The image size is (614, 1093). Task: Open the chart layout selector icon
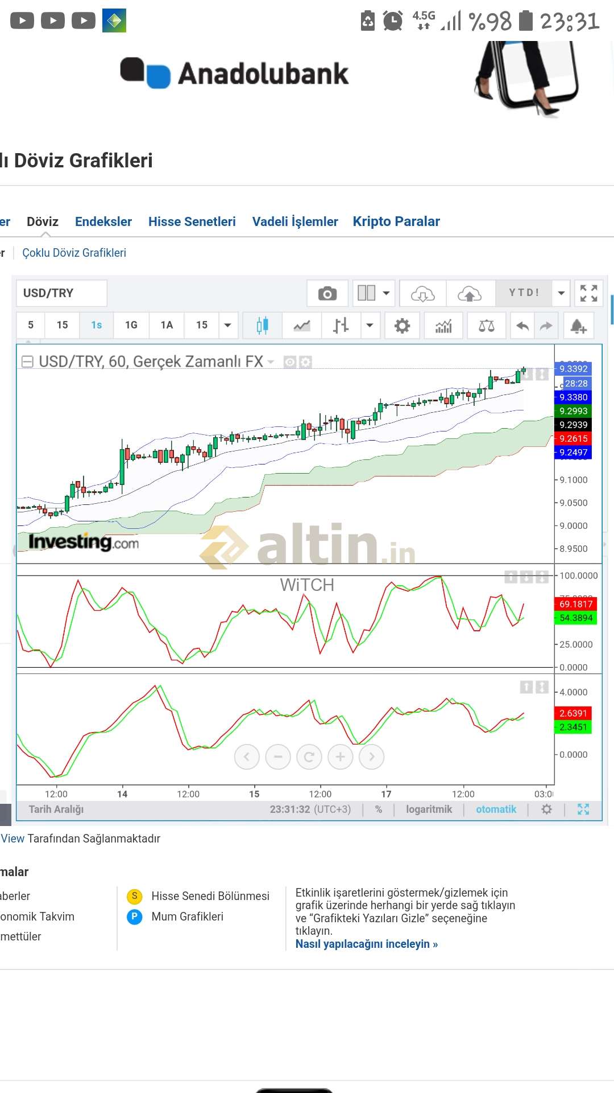tap(366, 294)
